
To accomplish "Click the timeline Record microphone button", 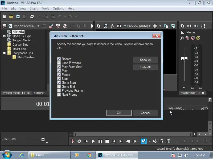I will [x=72, y=141].
